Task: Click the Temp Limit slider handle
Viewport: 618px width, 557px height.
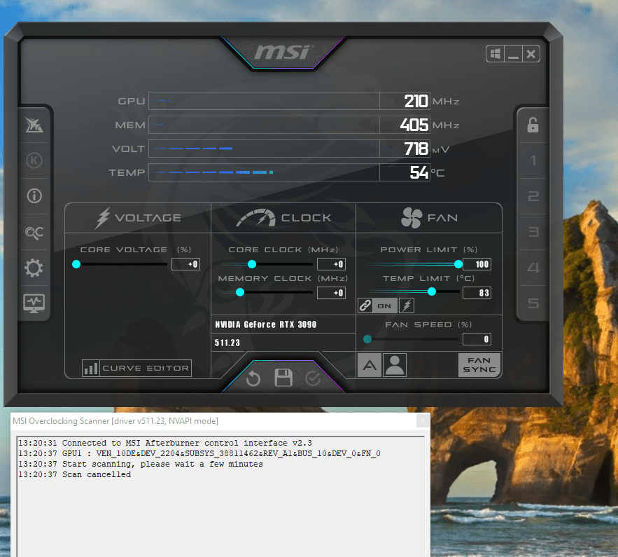Action: [432, 291]
